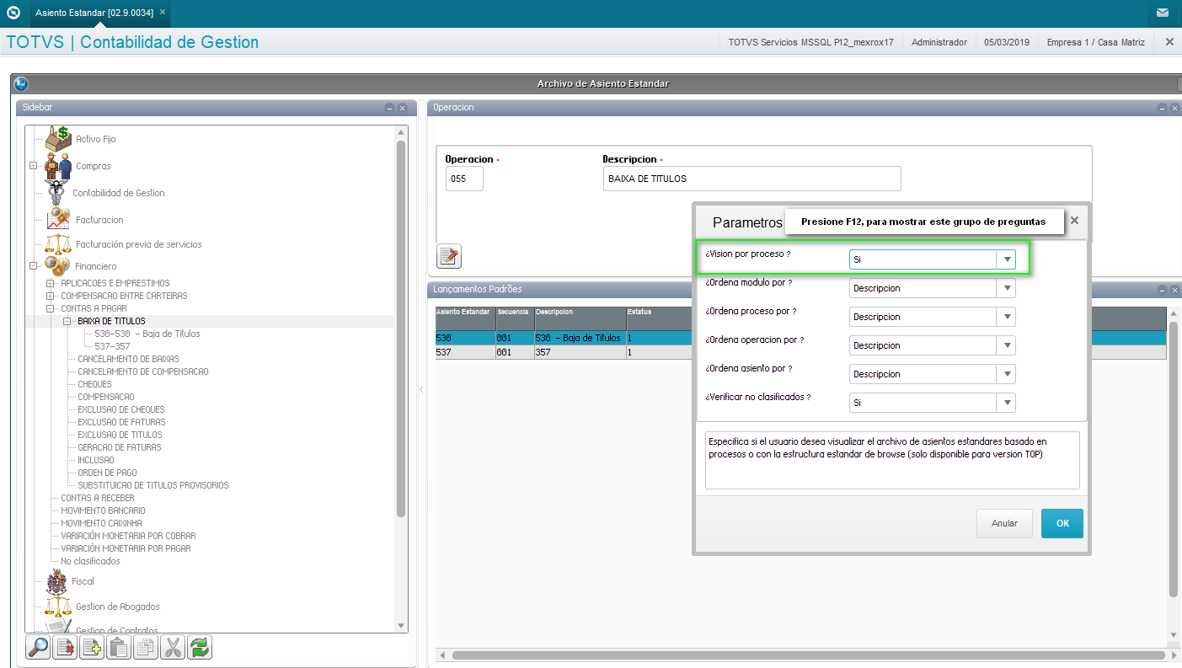The image size is (1182, 668).
Task: Click the add document icon with yellow plus
Action: pyautogui.click(x=92, y=647)
